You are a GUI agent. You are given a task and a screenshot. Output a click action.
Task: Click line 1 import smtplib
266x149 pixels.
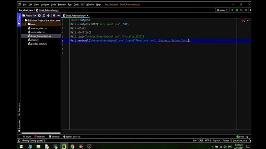80,20
